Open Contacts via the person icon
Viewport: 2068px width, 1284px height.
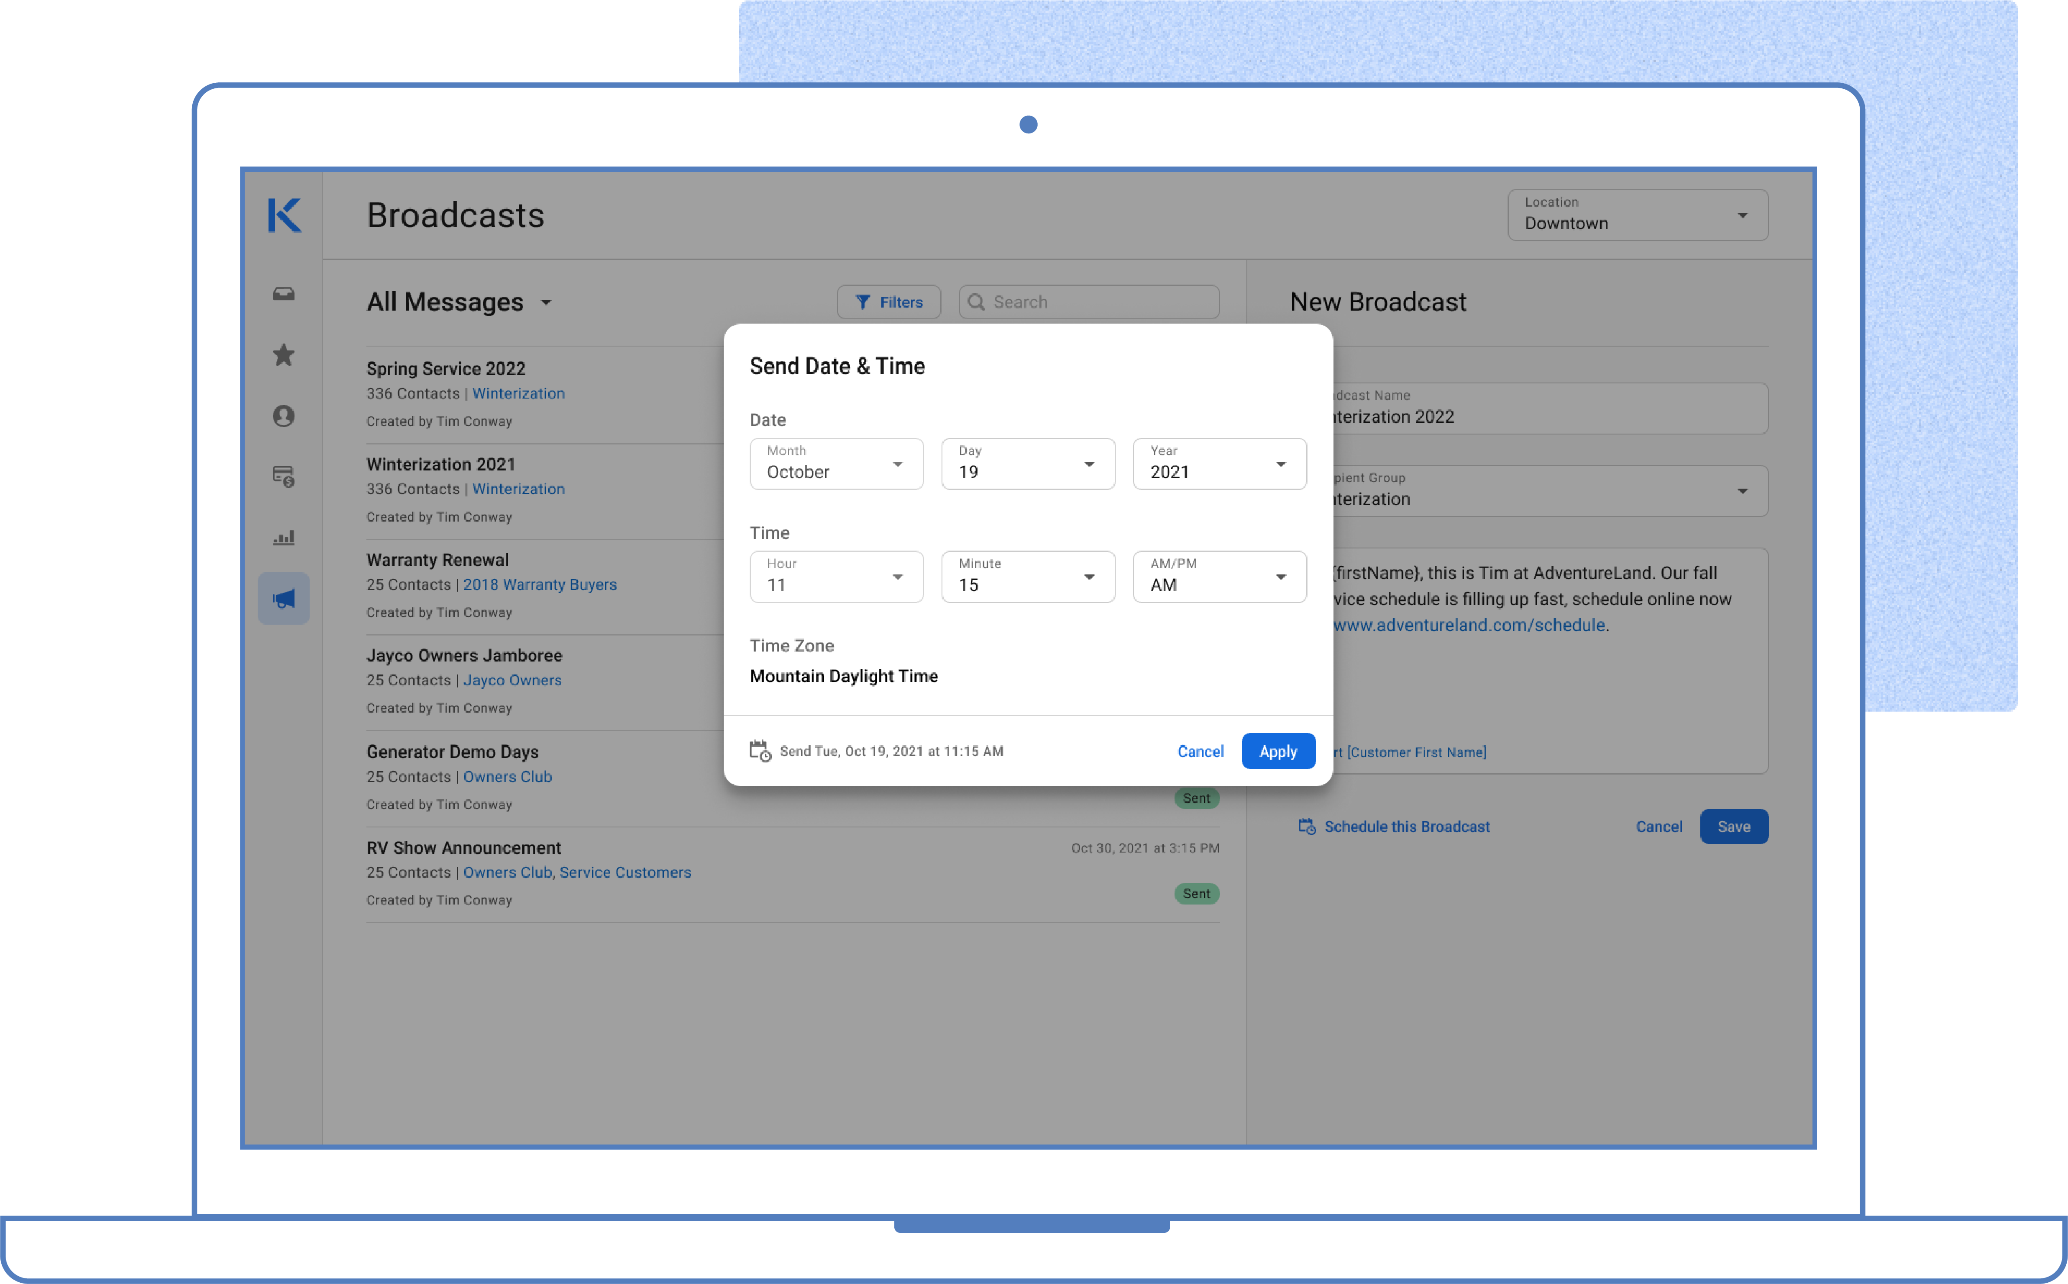[x=284, y=416]
